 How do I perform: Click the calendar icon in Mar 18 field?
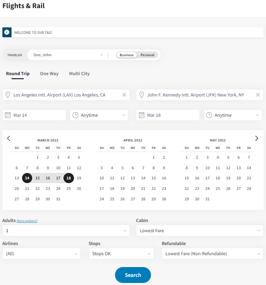(142, 115)
